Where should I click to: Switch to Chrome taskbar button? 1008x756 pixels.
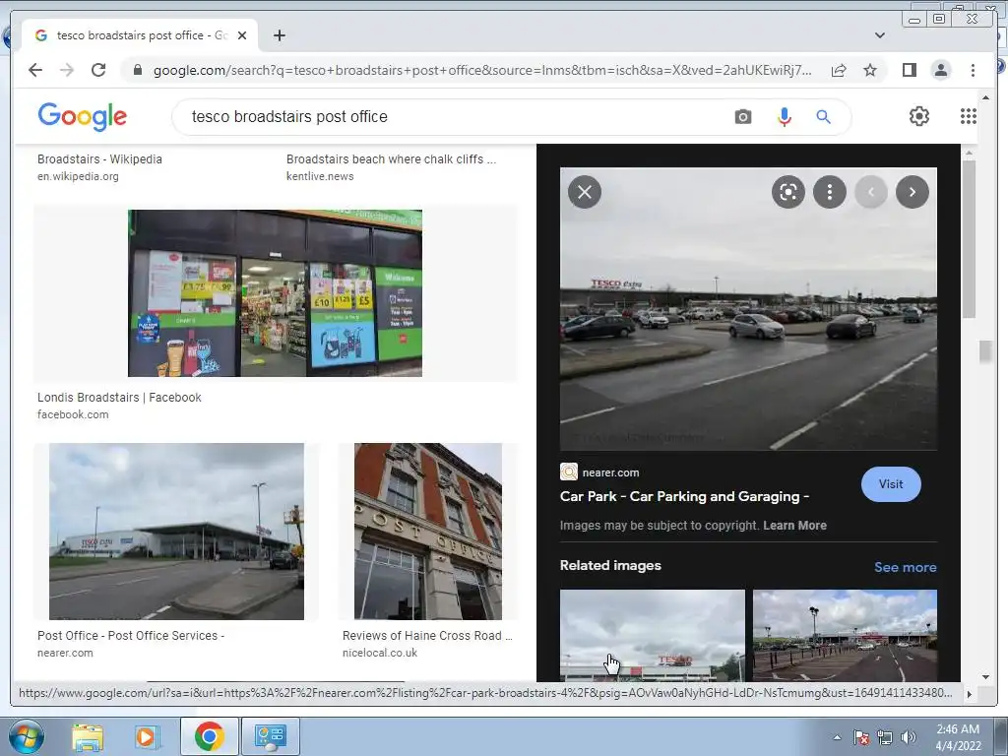[x=209, y=736]
